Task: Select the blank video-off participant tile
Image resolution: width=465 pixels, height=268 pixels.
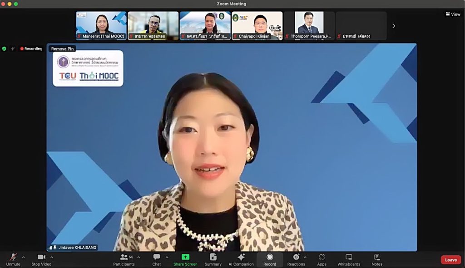Action: click(361, 25)
